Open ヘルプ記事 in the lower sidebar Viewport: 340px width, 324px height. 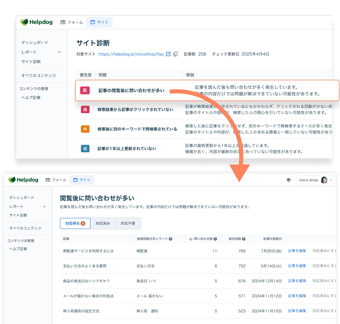18,249
